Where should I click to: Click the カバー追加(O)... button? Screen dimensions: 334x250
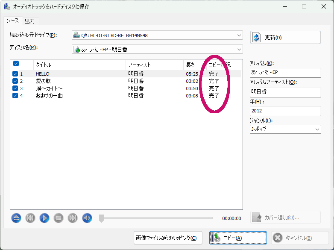coord(285,218)
